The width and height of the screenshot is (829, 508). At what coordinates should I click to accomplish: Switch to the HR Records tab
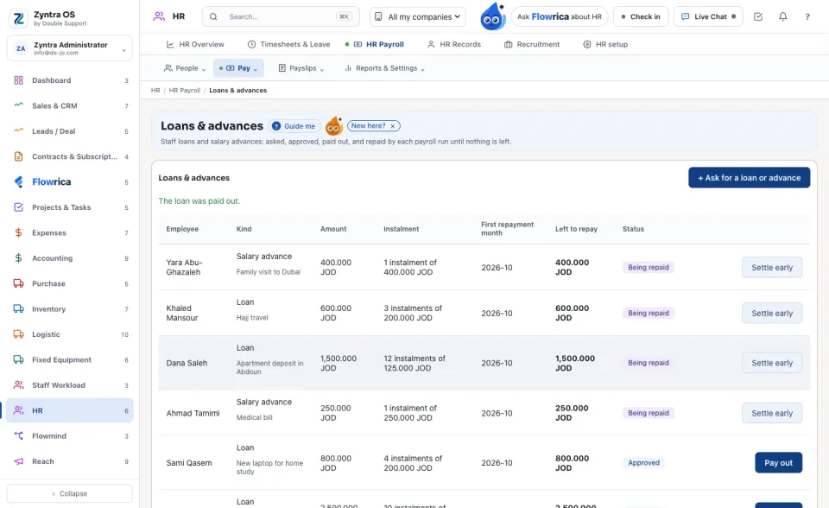tap(454, 44)
